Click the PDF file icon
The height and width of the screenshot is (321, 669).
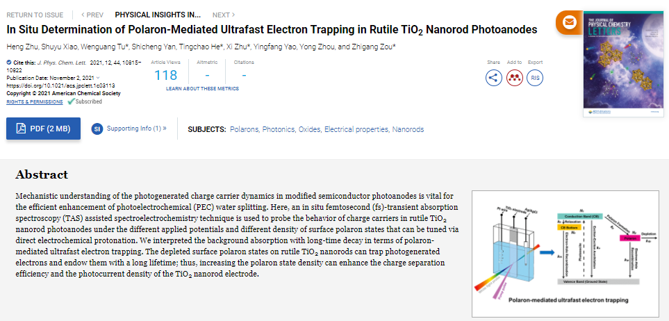tap(22, 129)
